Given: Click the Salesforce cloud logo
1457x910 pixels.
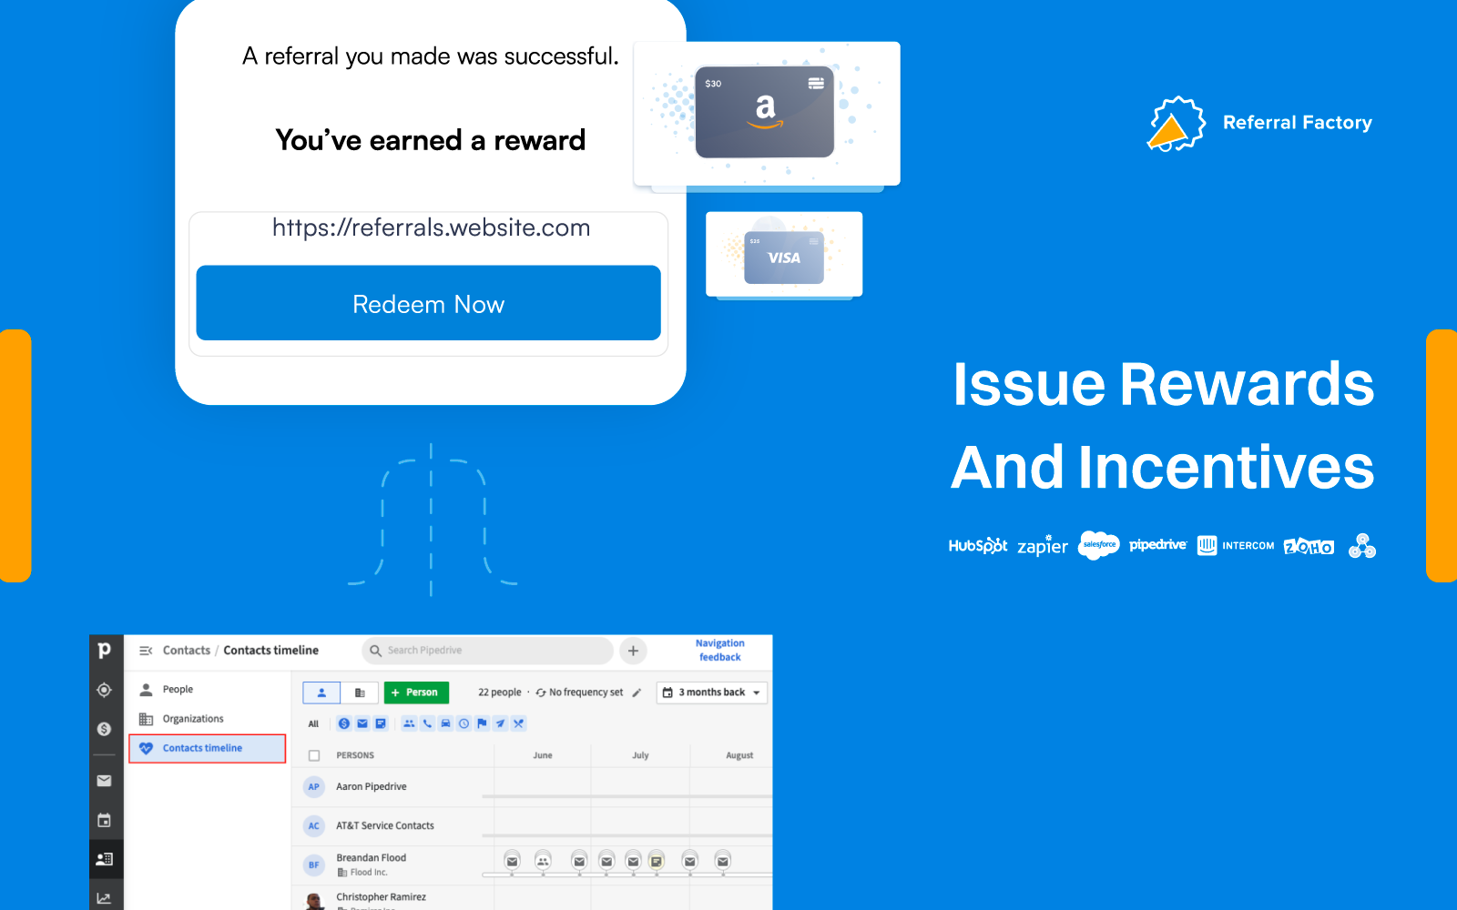Looking at the screenshot, I should point(1099,545).
